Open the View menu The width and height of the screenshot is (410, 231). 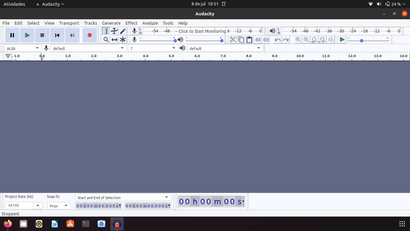[49, 23]
